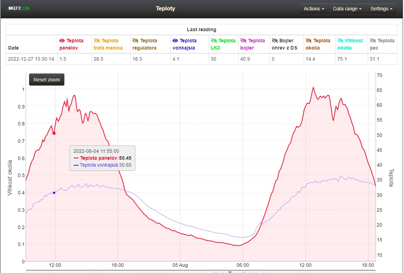Show the Teplota pec series

373,41
